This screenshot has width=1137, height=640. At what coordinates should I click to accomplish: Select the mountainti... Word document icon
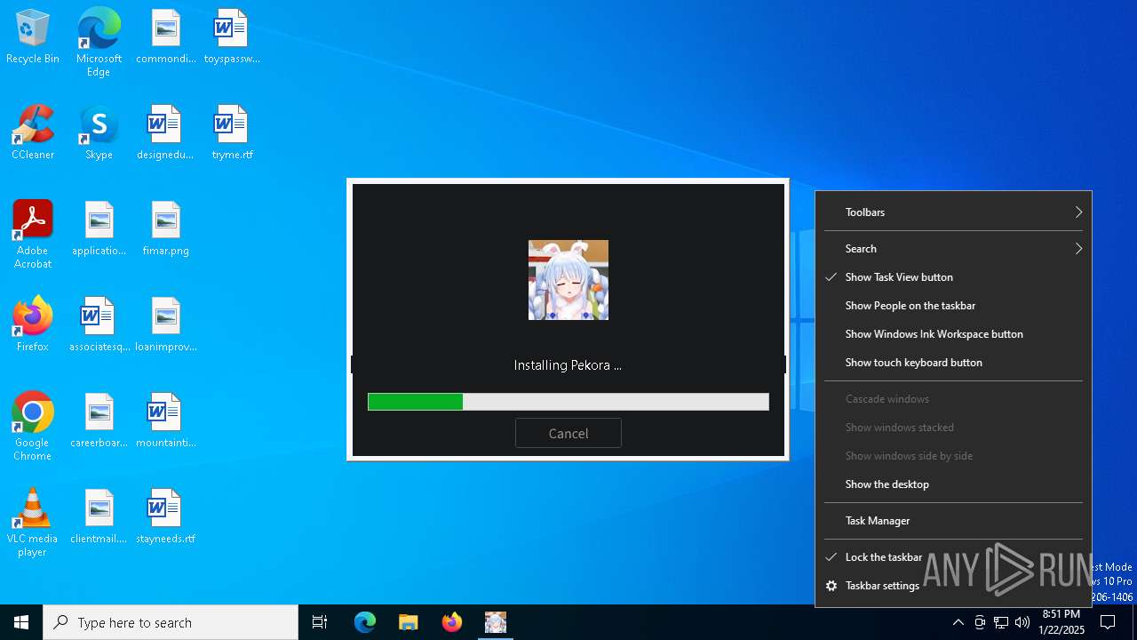pyautogui.click(x=165, y=421)
